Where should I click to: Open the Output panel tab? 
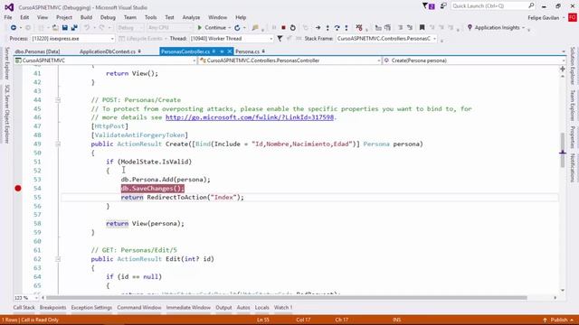click(x=223, y=307)
